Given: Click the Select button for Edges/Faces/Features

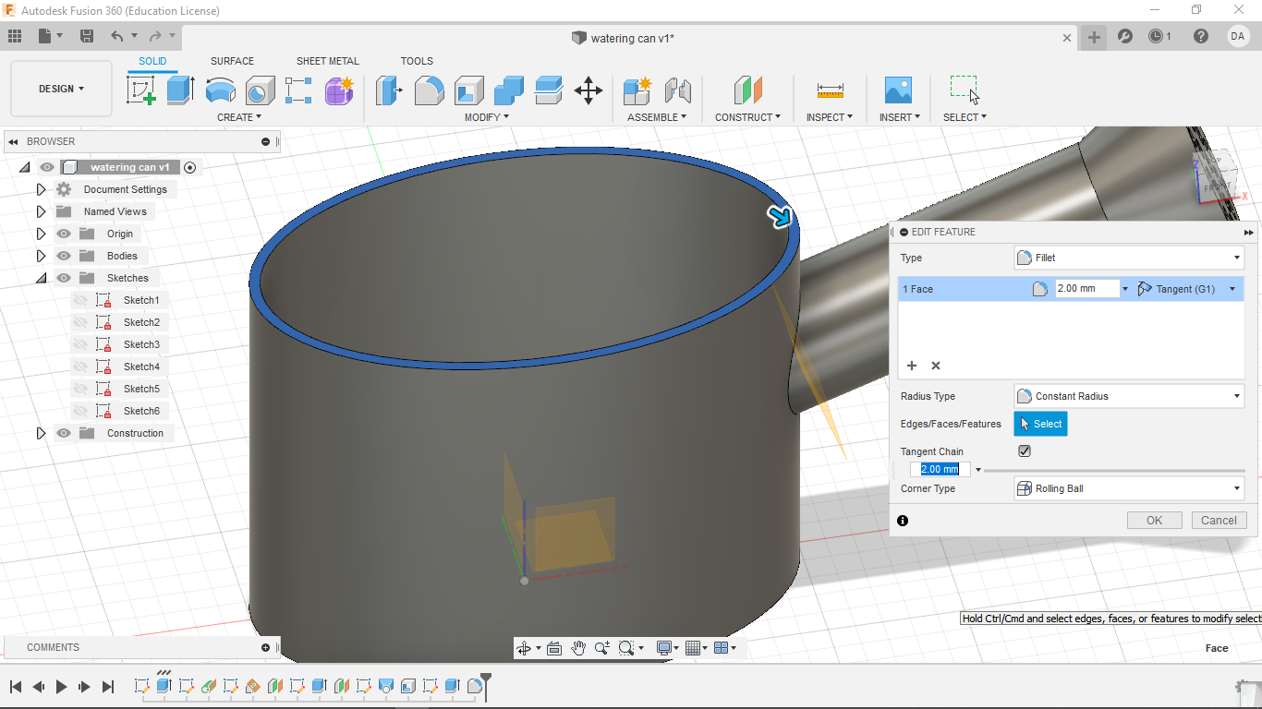Looking at the screenshot, I should coord(1040,424).
